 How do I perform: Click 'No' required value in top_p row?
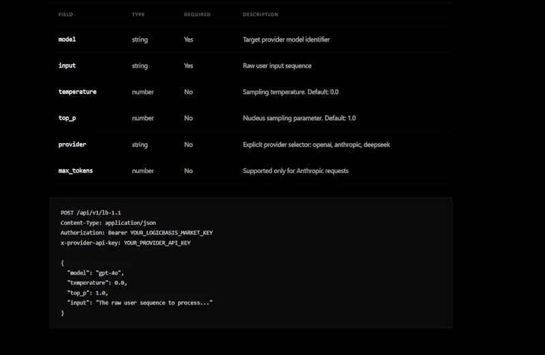click(x=189, y=118)
